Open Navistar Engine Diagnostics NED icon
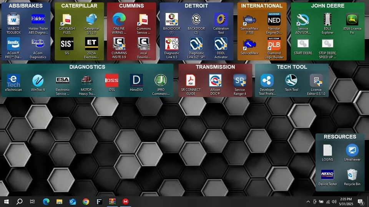 274,24
